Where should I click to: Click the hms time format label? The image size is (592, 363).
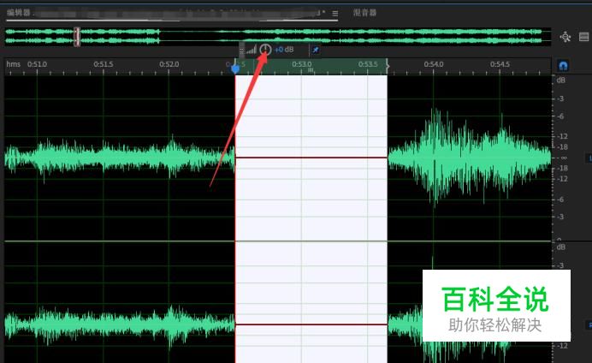click(x=13, y=64)
